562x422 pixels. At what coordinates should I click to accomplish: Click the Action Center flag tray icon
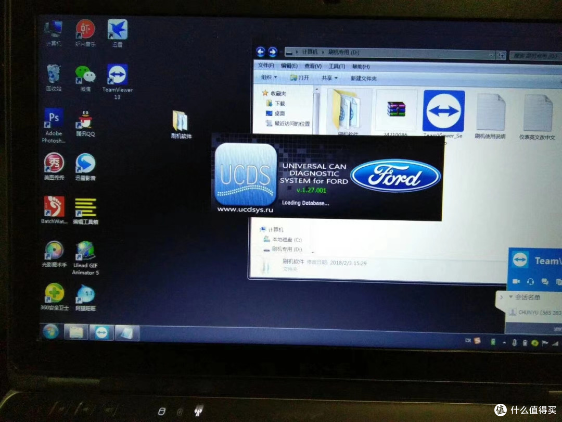click(x=545, y=343)
